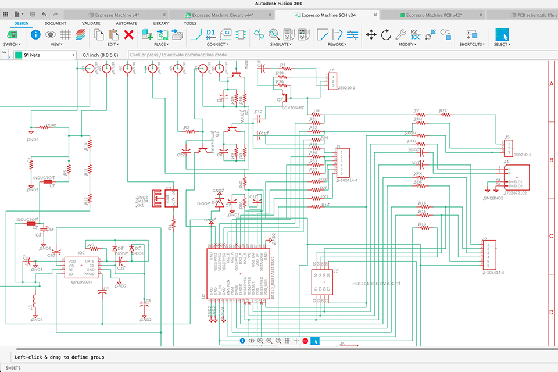Viewport: 558px width, 372px height.
Task: Click the first multimeter probe icon
Action: coord(289,34)
